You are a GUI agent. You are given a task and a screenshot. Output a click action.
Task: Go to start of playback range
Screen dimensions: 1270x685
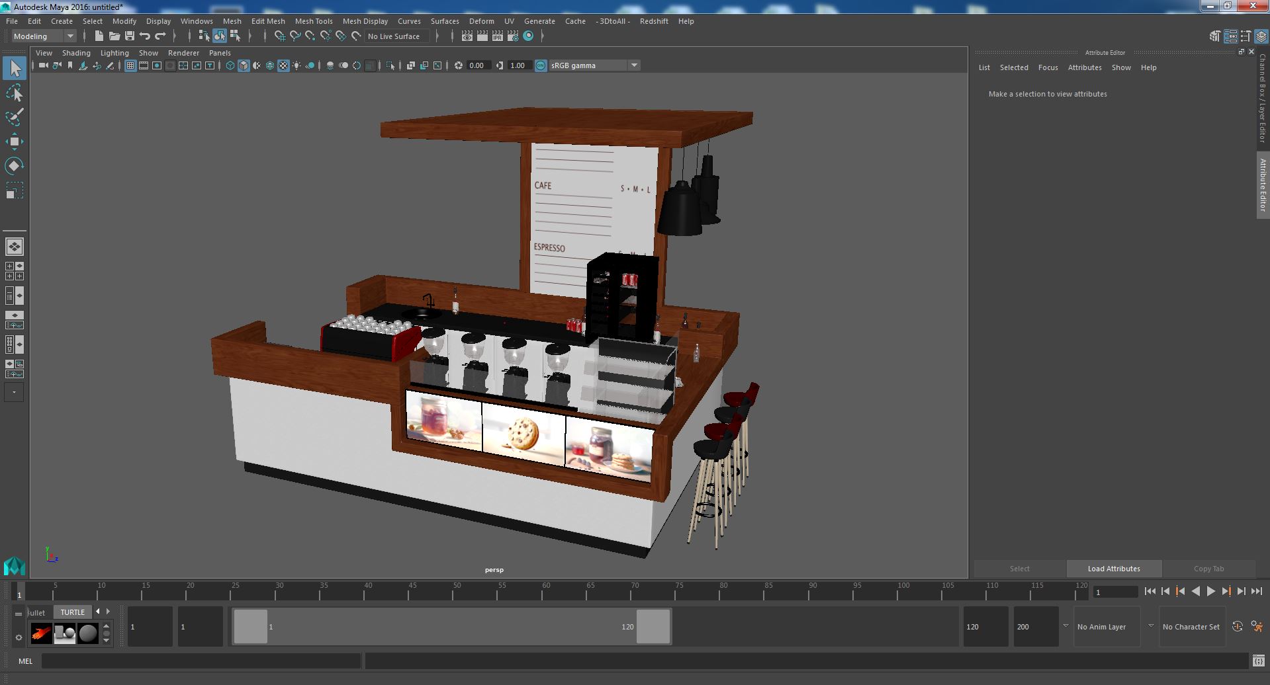click(1150, 592)
